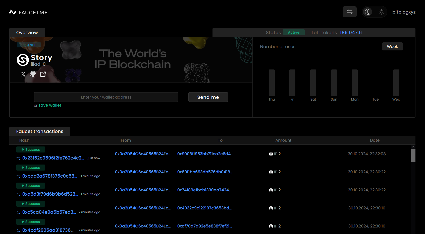425x234 pixels.
Task: Open recipient address 0x9008f1953bb711ca2c6d4
Action: click(x=205, y=154)
